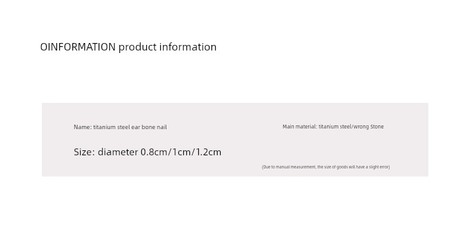Image resolution: width=469 pixels, height=237 pixels.
Task: Click the word 'diameter' in the Size line
Action: (x=118, y=152)
